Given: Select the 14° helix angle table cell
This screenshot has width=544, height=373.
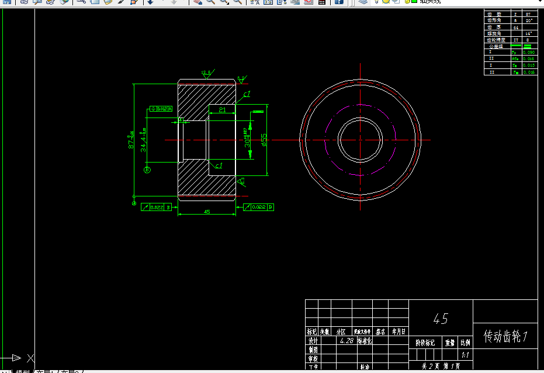Looking at the screenshot, I should [529, 34].
